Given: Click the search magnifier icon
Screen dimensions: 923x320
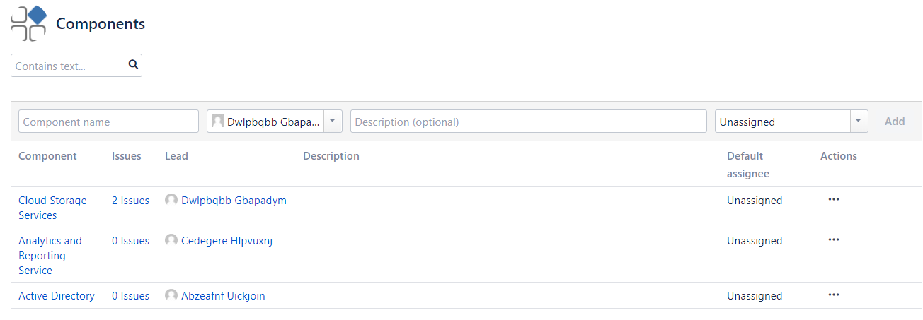Looking at the screenshot, I should (133, 65).
